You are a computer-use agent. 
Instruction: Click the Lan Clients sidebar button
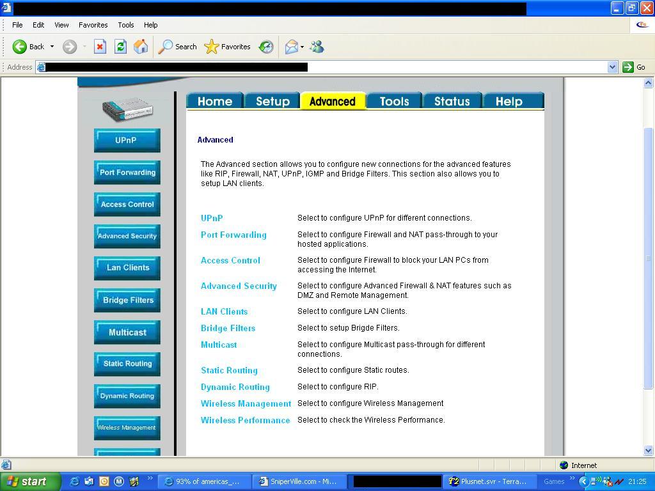(x=127, y=268)
